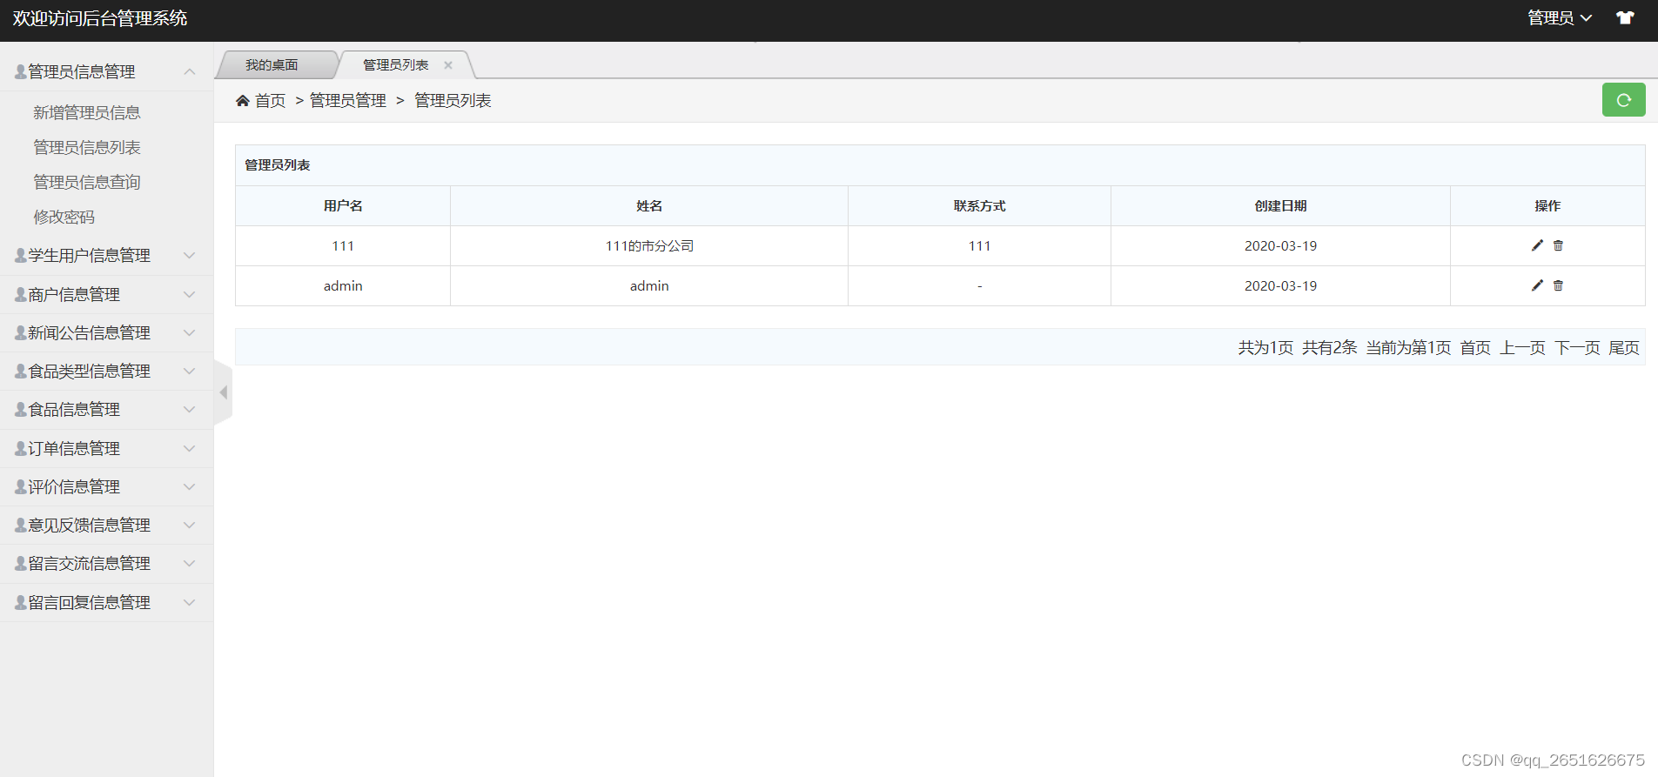This screenshot has height=777, width=1658.
Task: Click 上一页 pagination link
Action: [x=1522, y=347]
